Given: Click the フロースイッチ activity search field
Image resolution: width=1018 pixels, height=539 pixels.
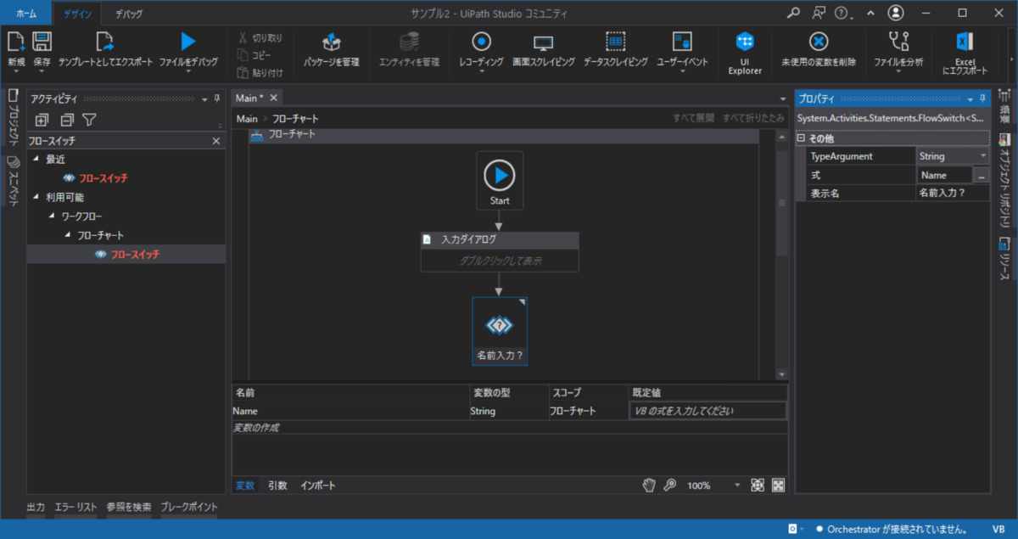Looking at the screenshot, I should [117, 140].
